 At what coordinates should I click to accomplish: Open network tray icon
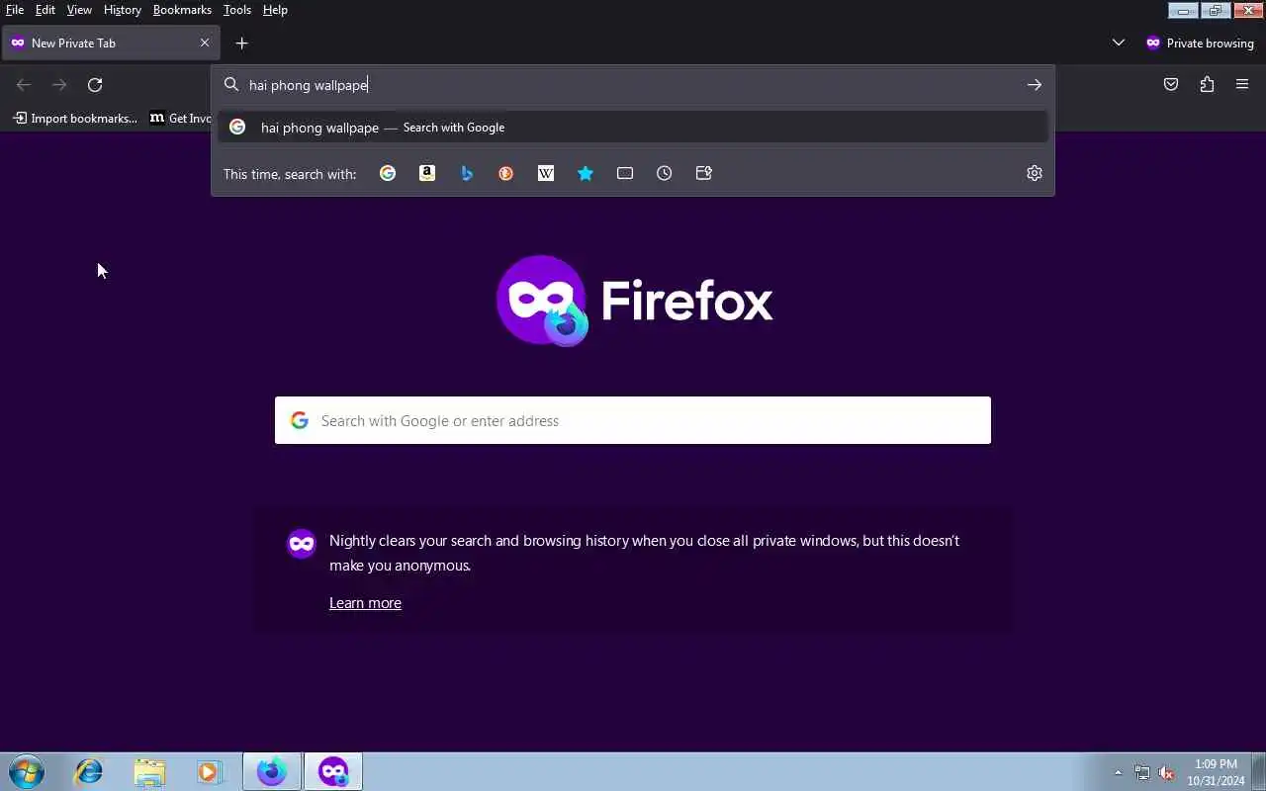click(1142, 773)
